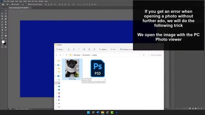Select the Rectangular Marquee tool
This screenshot has width=205, height=115.
(x=6, y=11)
